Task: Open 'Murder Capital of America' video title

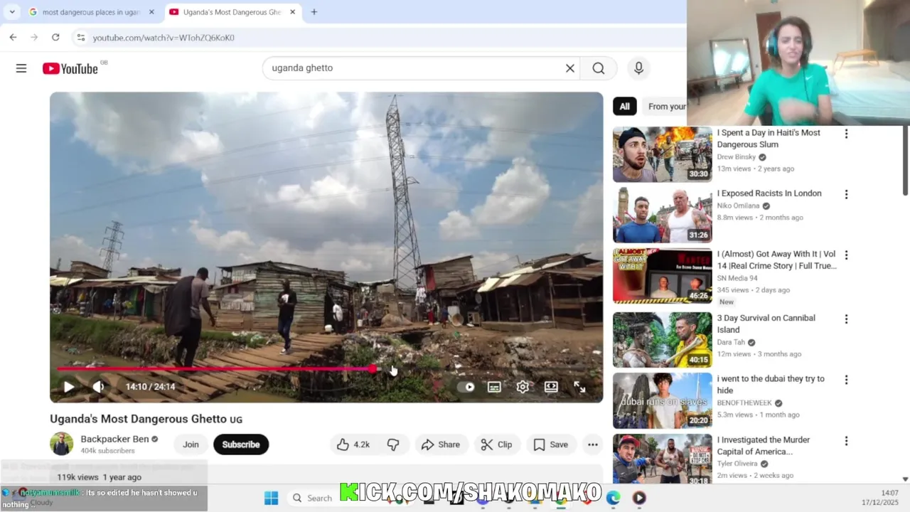Action: click(x=764, y=445)
